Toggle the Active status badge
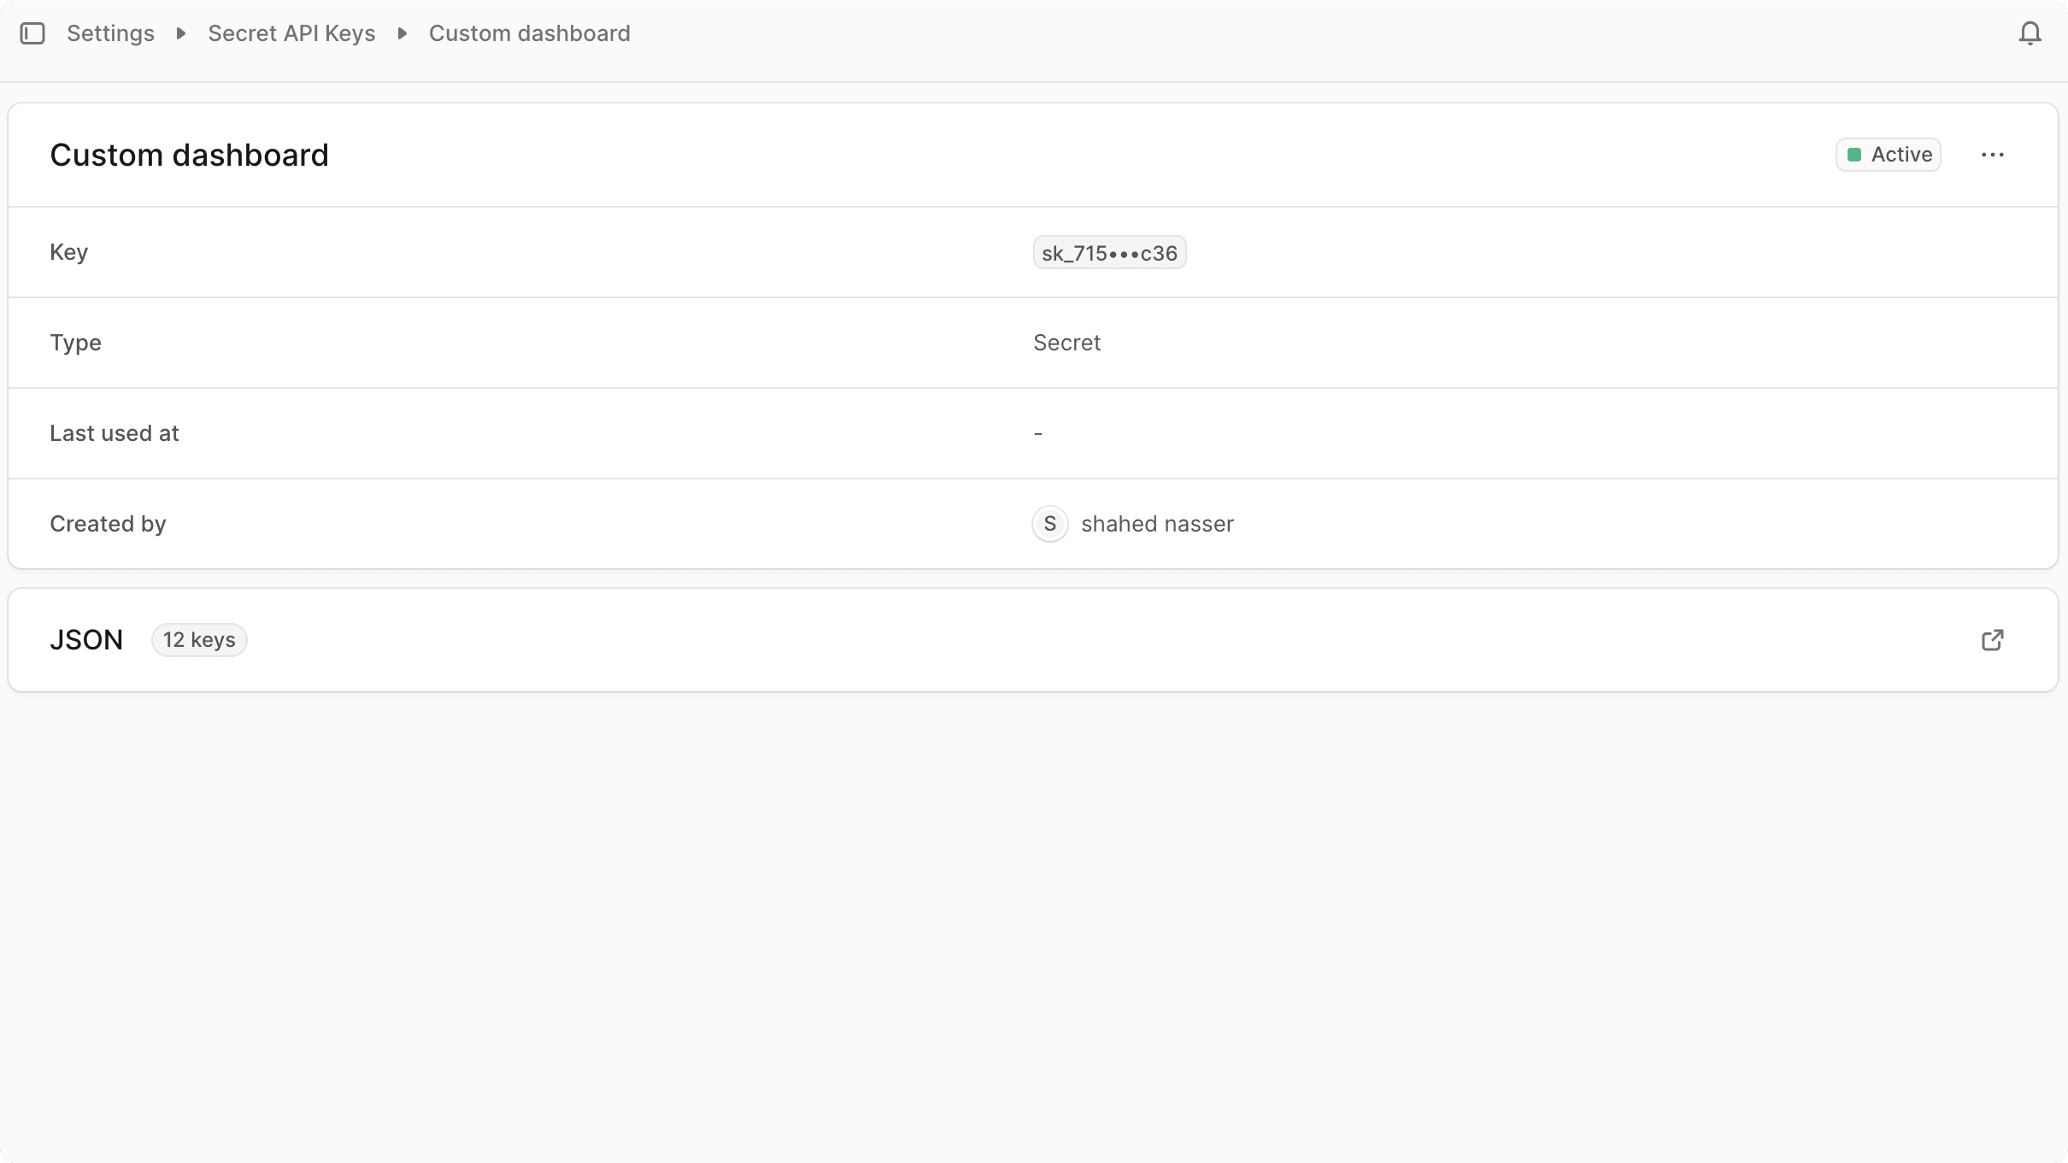 click(1888, 155)
